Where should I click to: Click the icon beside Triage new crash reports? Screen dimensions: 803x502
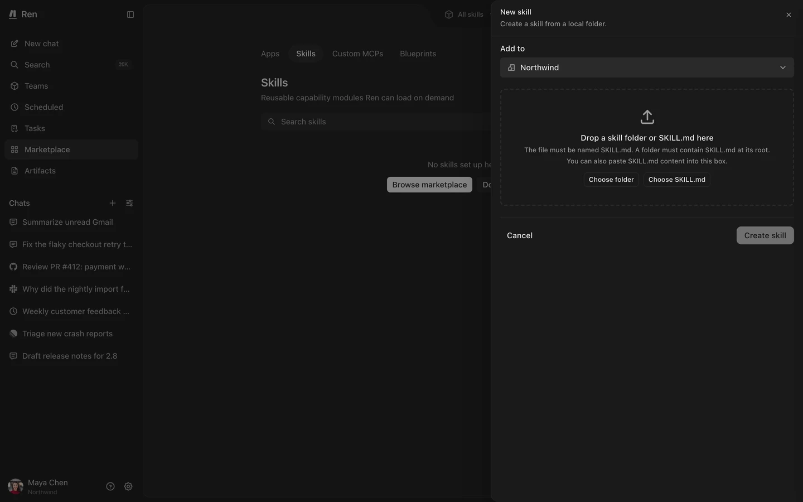tap(13, 334)
